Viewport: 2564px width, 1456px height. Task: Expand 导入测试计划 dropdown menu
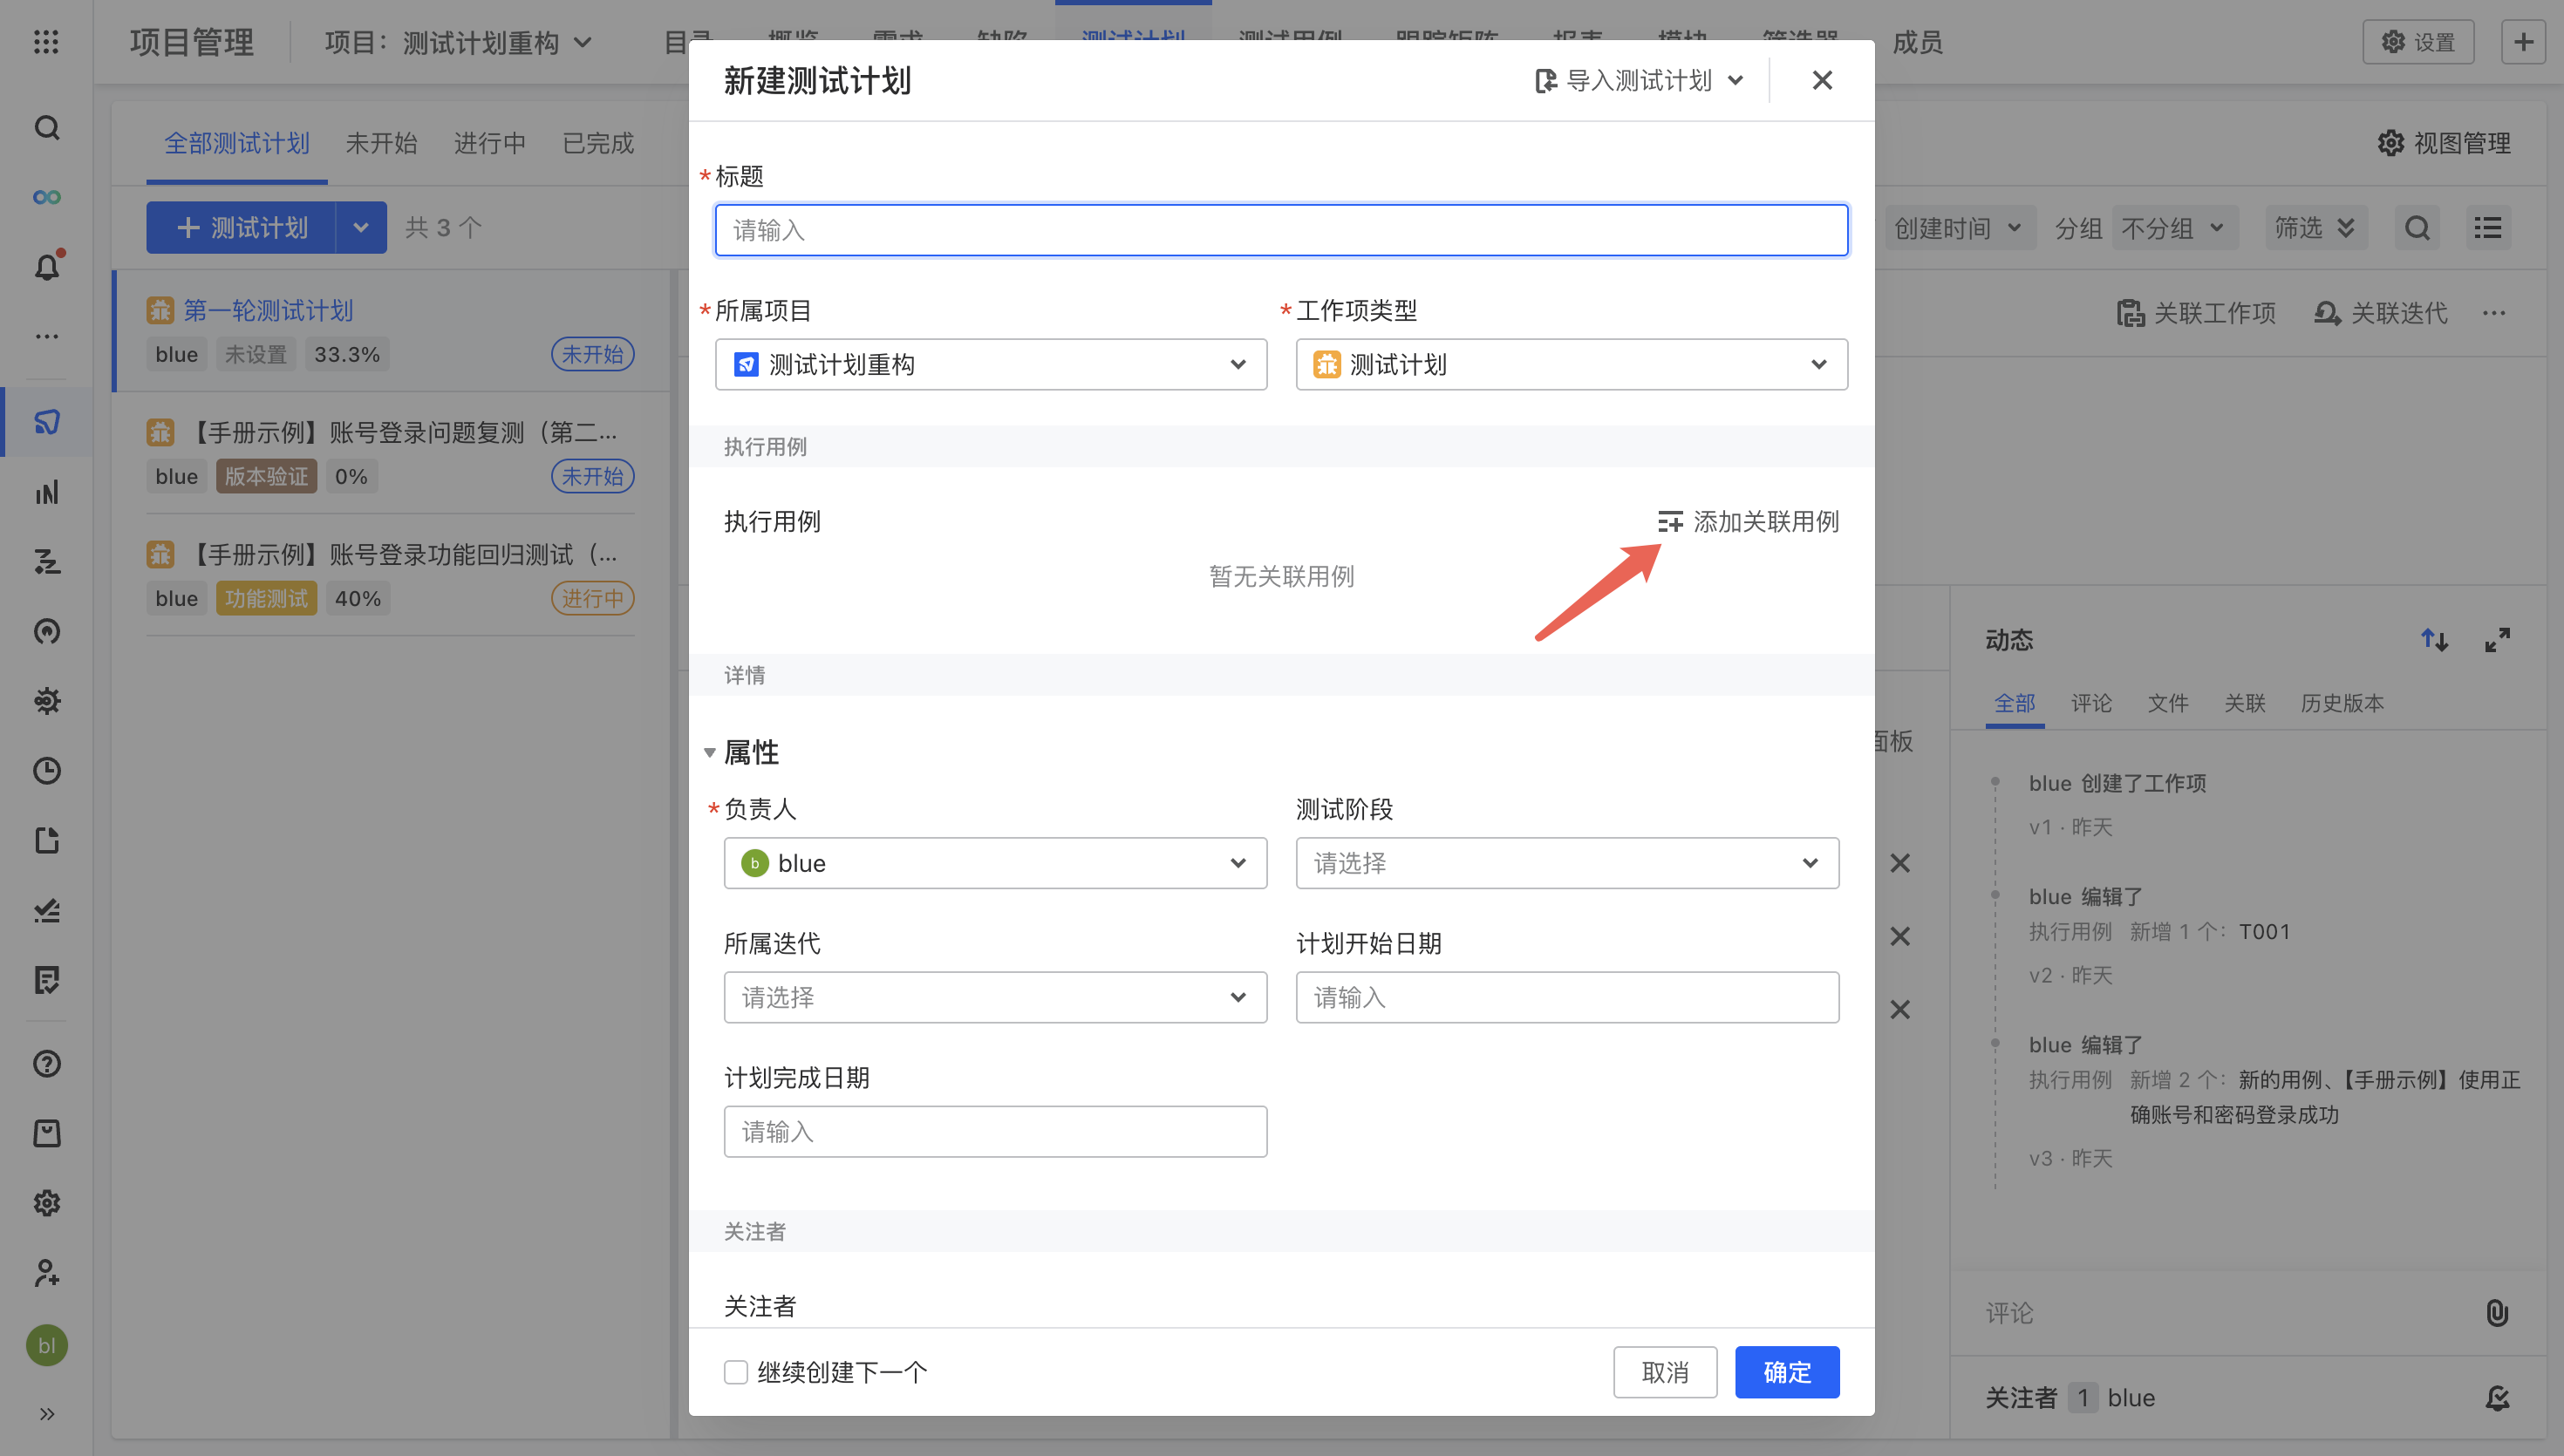[x=1639, y=80]
